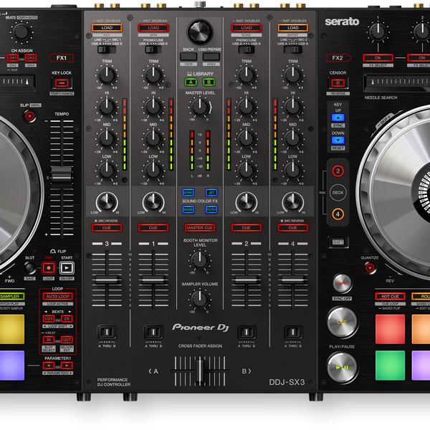The width and height of the screenshot is (430, 430).
Task: Flip channel 3 input selector switch
Action: pyautogui.click(x=107, y=49)
